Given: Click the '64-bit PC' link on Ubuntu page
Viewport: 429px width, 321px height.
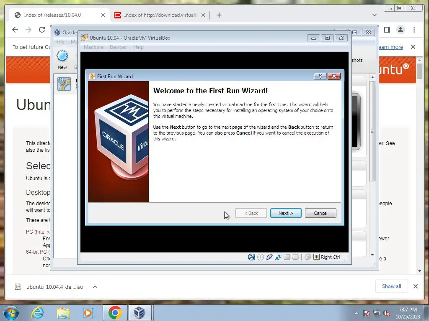Looking at the screenshot, I should point(38,252).
